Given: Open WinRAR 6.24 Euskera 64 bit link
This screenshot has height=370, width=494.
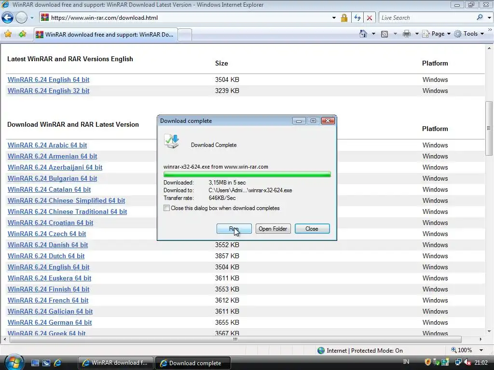Looking at the screenshot, I should click(50, 278).
